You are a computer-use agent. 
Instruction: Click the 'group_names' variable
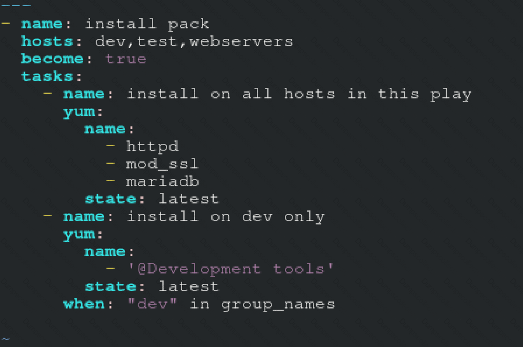278,304
